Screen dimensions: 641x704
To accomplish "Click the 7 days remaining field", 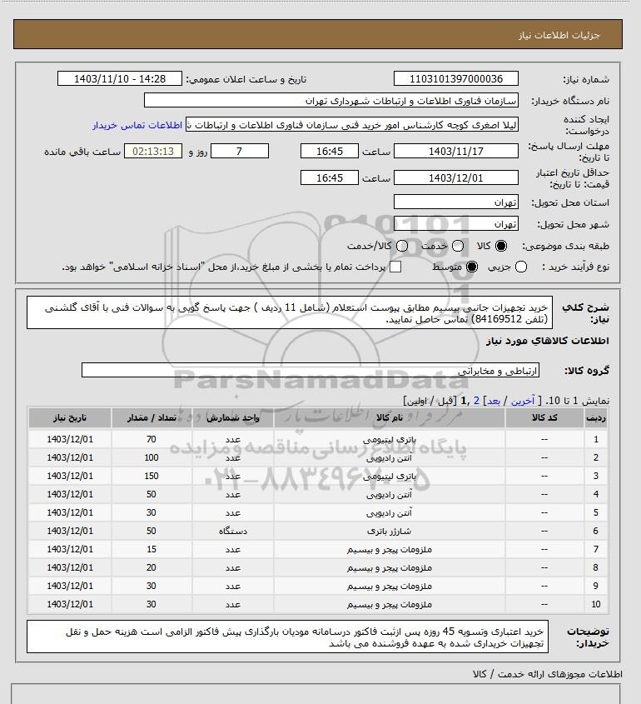I will pyautogui.click(x=240, y=151).
